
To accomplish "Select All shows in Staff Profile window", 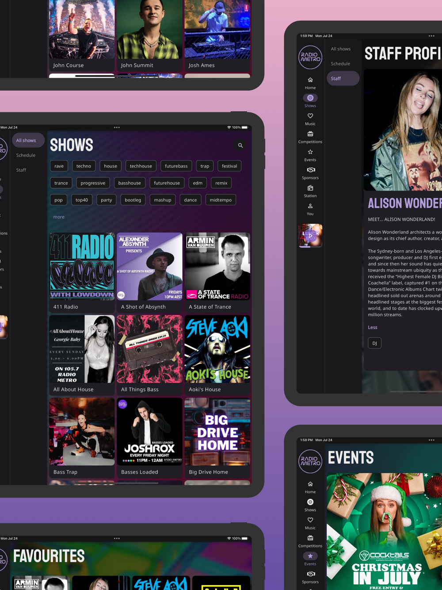I will click(341, 49).
